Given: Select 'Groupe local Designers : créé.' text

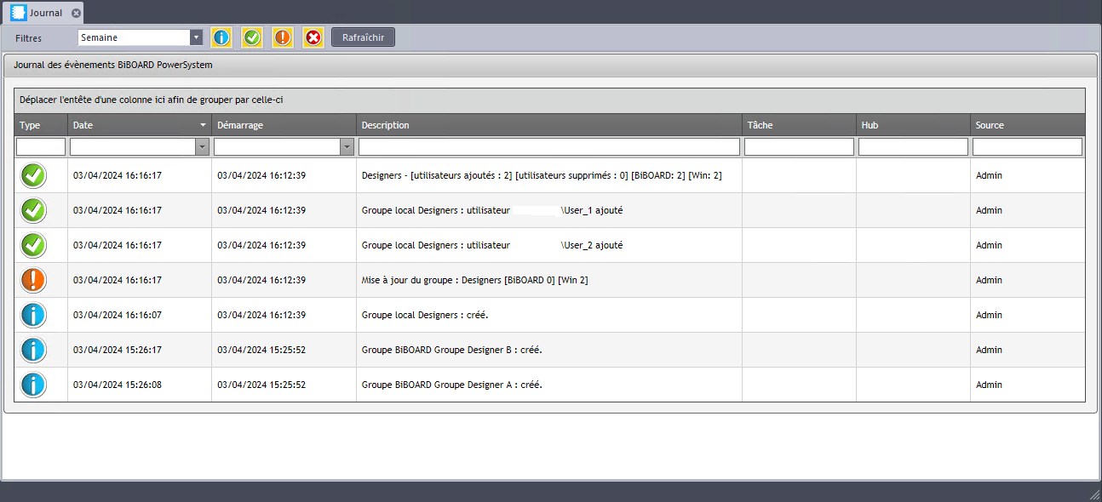Looking at the screenshot, I should point(425,315).
